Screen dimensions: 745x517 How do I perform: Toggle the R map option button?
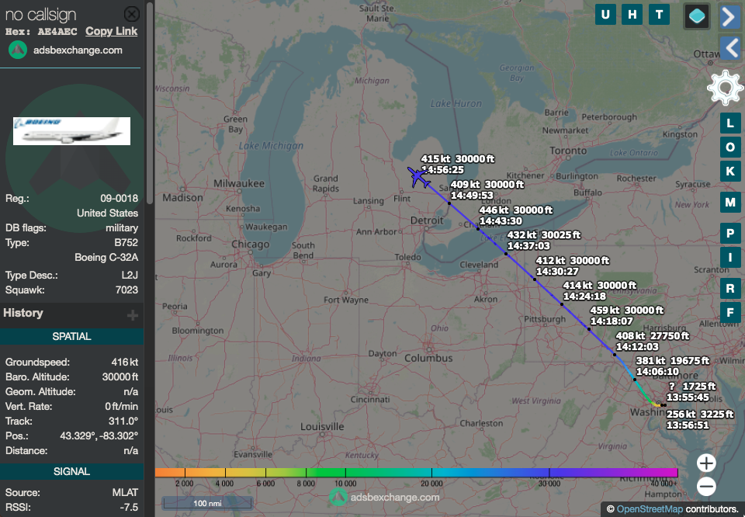(730, 289)
